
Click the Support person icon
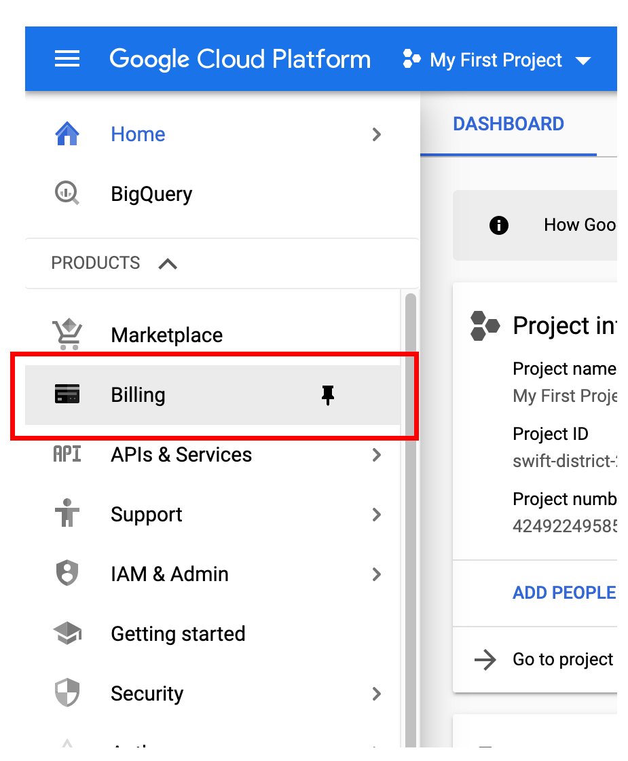click(x=67, y=513)
